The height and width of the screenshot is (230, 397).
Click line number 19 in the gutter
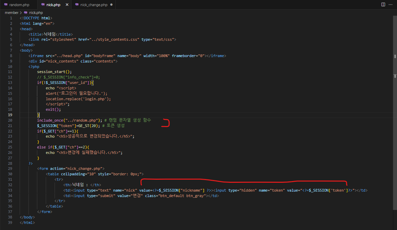click(10, 115)
